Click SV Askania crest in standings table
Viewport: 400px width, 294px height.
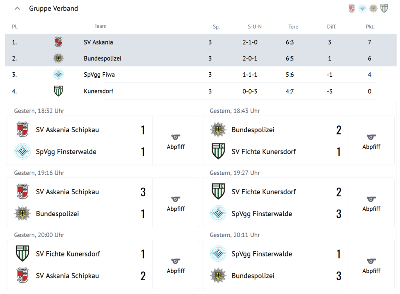point(58,42)
